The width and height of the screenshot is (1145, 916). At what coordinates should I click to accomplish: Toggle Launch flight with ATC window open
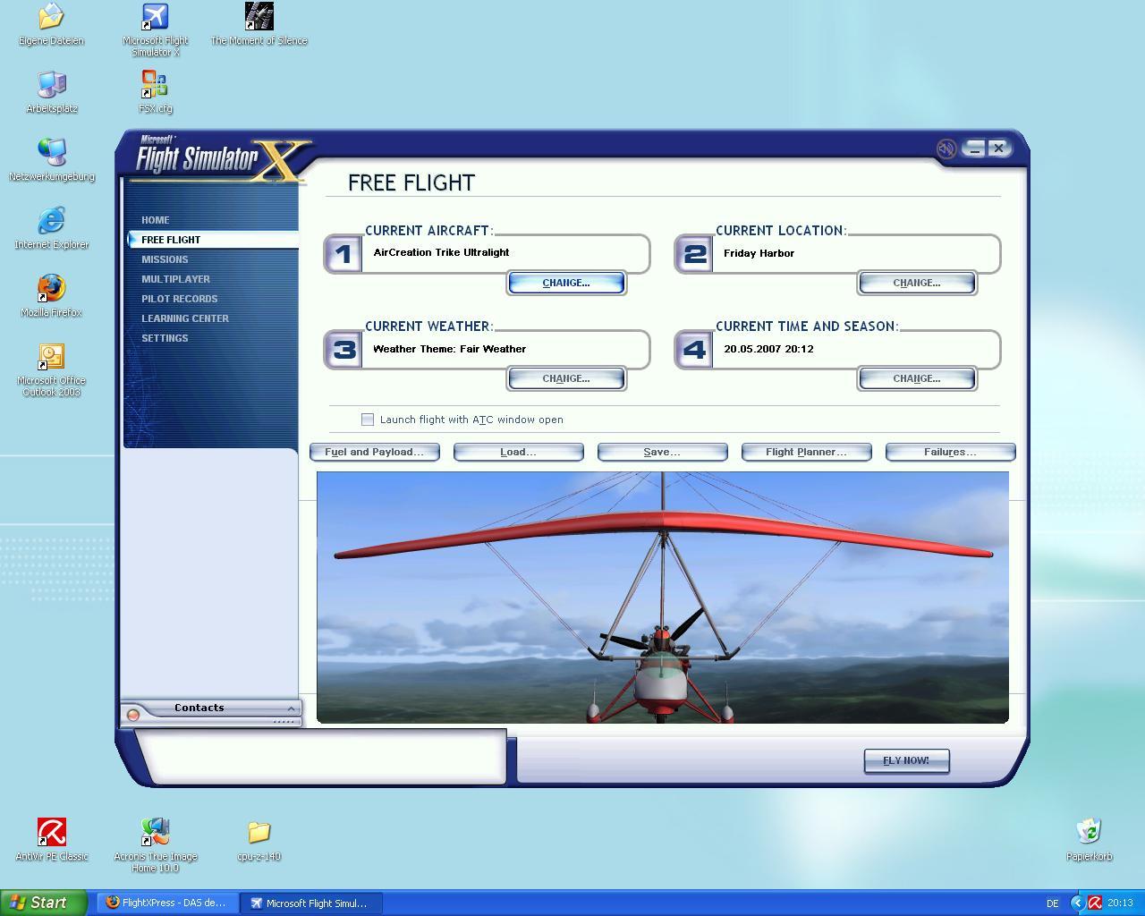[x=367, y=420]
